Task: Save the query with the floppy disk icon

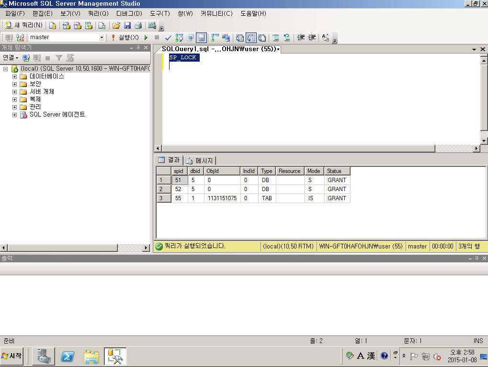Action: point(127,25)
